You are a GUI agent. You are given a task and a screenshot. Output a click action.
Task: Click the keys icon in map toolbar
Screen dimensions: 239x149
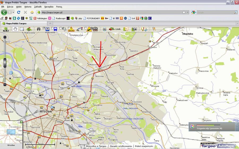[x=154, y=29]
